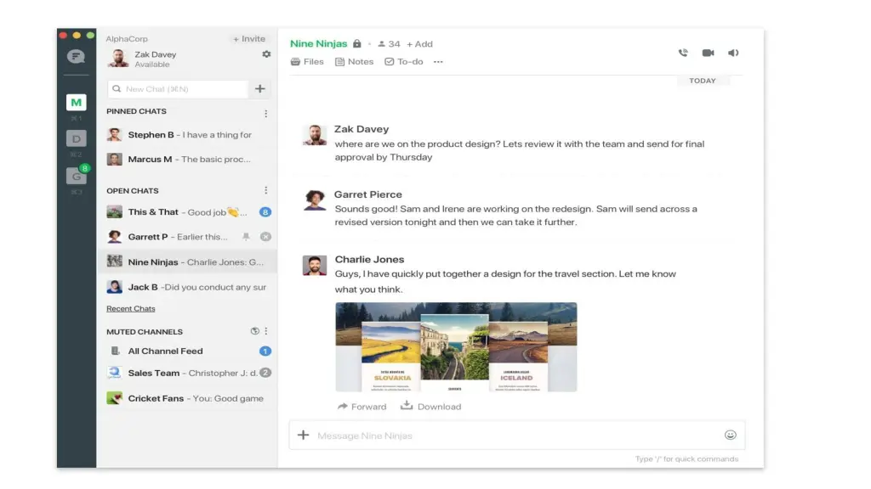The width and height of the screenshot is (871, 489).
Task: Switch to the D team workspace
Action: click(76, 138)
